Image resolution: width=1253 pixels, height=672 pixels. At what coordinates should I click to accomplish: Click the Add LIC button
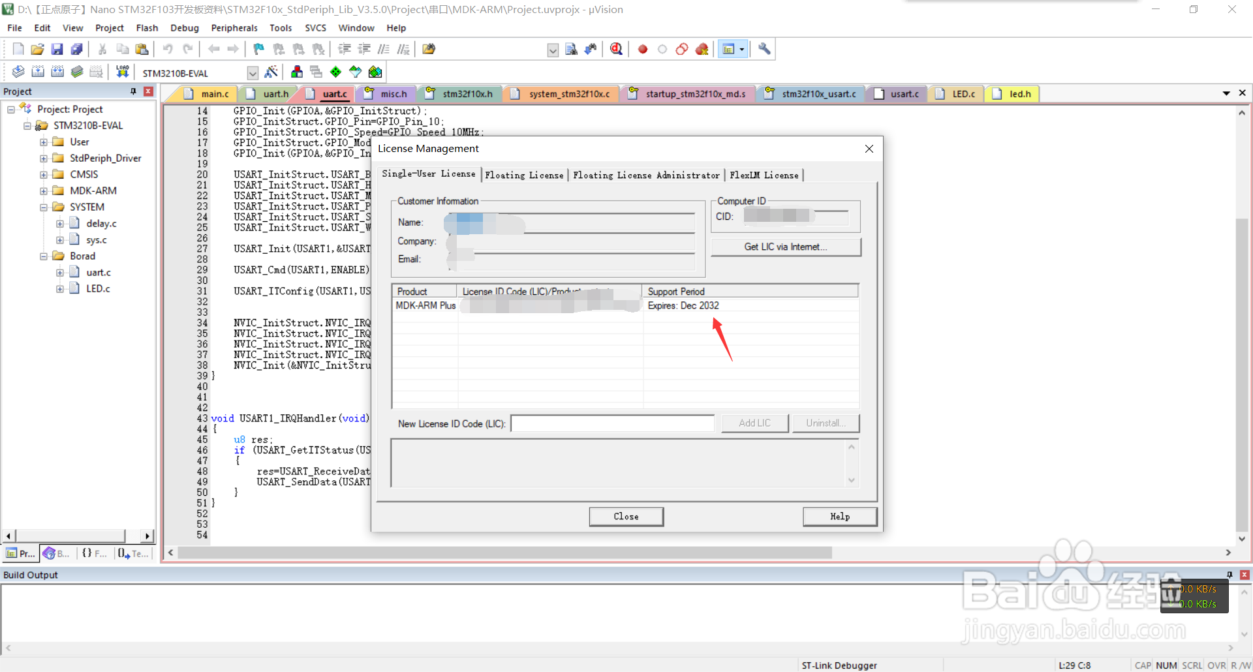click(755, 423)
